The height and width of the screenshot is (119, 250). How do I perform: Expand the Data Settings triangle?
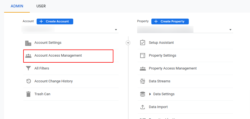click(x=150, y=94)
